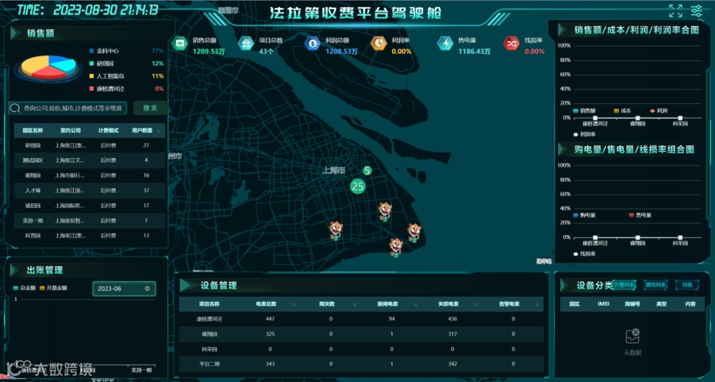Select the 平台二期 row in 设备管理

click(x=361, y=363)
